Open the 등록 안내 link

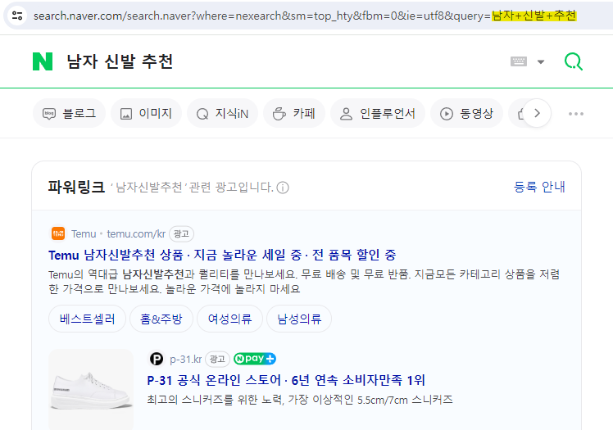coord(539,187)
